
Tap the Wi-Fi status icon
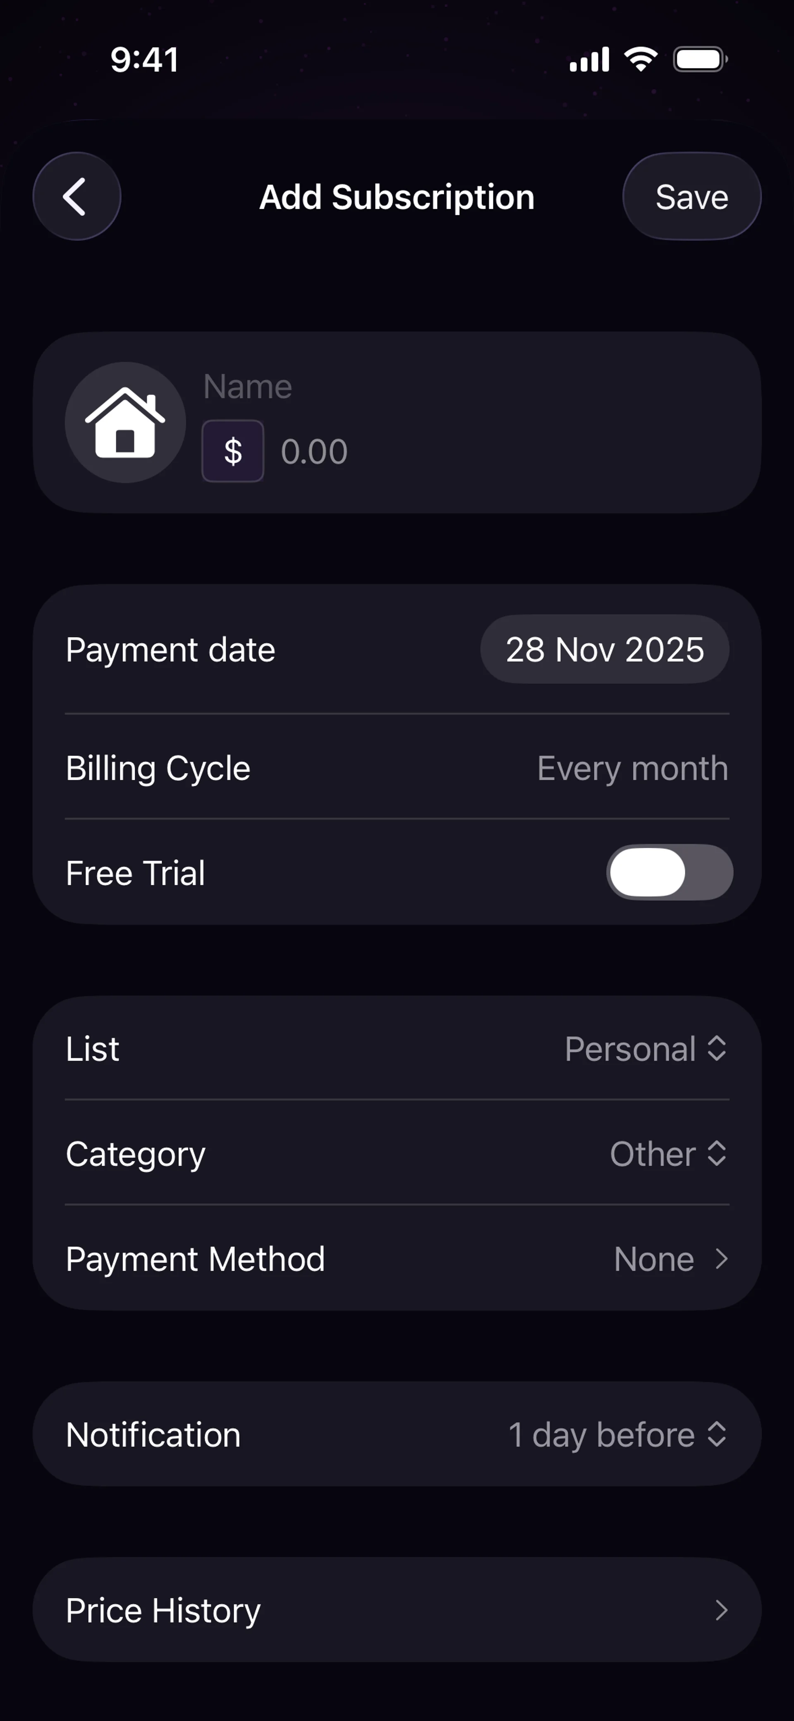coord(640,60)
